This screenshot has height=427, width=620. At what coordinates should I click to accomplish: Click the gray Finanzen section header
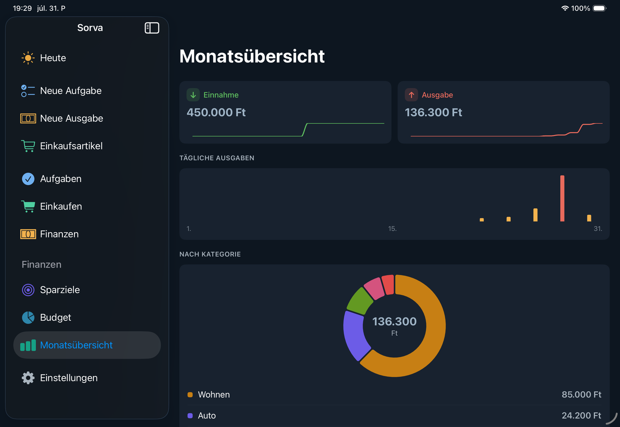41,265
